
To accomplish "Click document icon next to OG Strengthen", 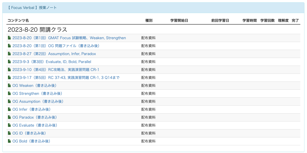I will (9, 94).
